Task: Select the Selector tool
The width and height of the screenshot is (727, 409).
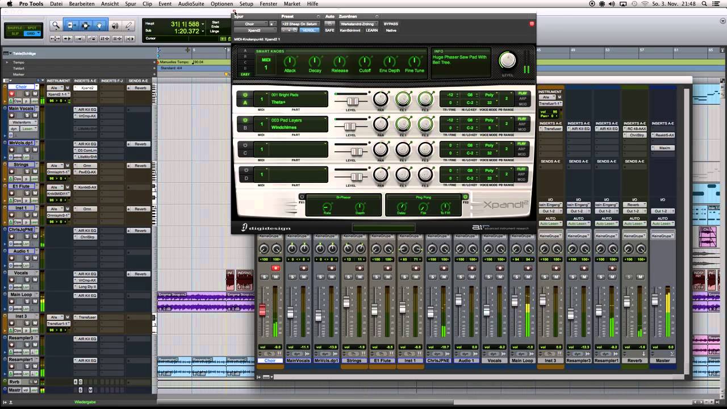Action: click(85, 26)
